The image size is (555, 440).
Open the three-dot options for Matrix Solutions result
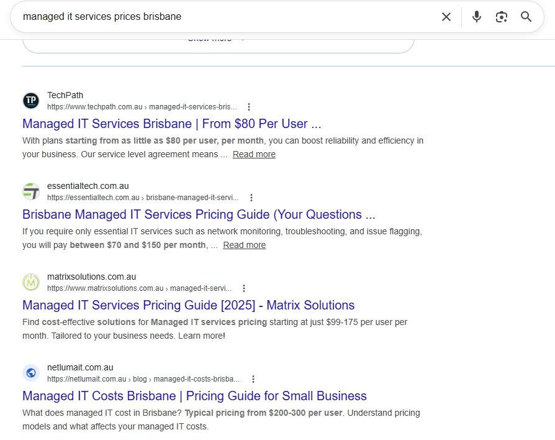pyautogui.click(x=243, y=288)
